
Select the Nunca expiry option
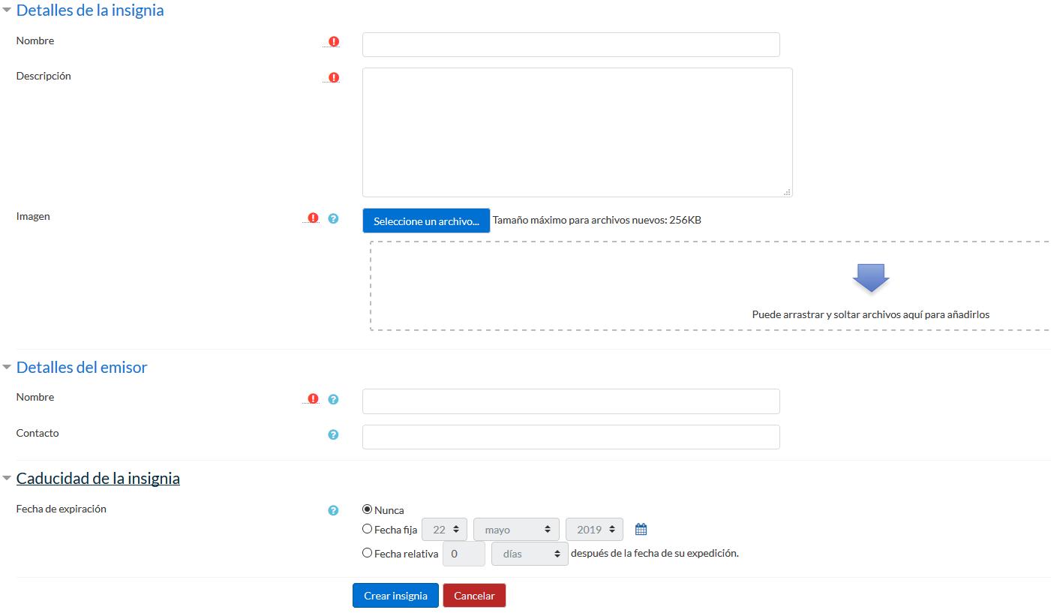pos(367,509)
